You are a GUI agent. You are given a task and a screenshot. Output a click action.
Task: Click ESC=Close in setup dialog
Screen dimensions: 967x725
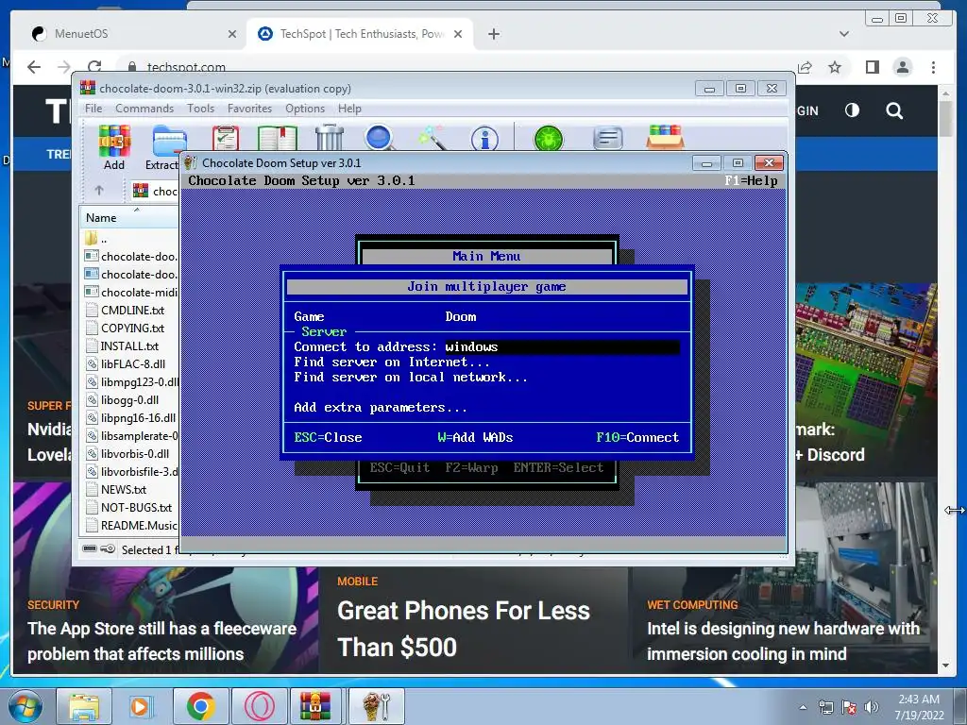pyautogui.click(x=328, y=438)
